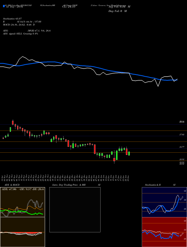Open the blue-background Stochastics chart panel
Viewport: 187px width, 247px height.
[x=164, y=202]
